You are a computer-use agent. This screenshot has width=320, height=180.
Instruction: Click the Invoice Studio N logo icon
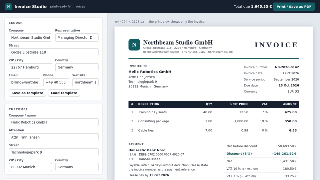tap(8, 7)
